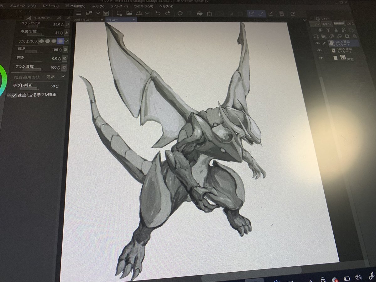Screen dimensions: 376x282
Task: Click the 厚さ value stepper
Action: tap(60, 50)
